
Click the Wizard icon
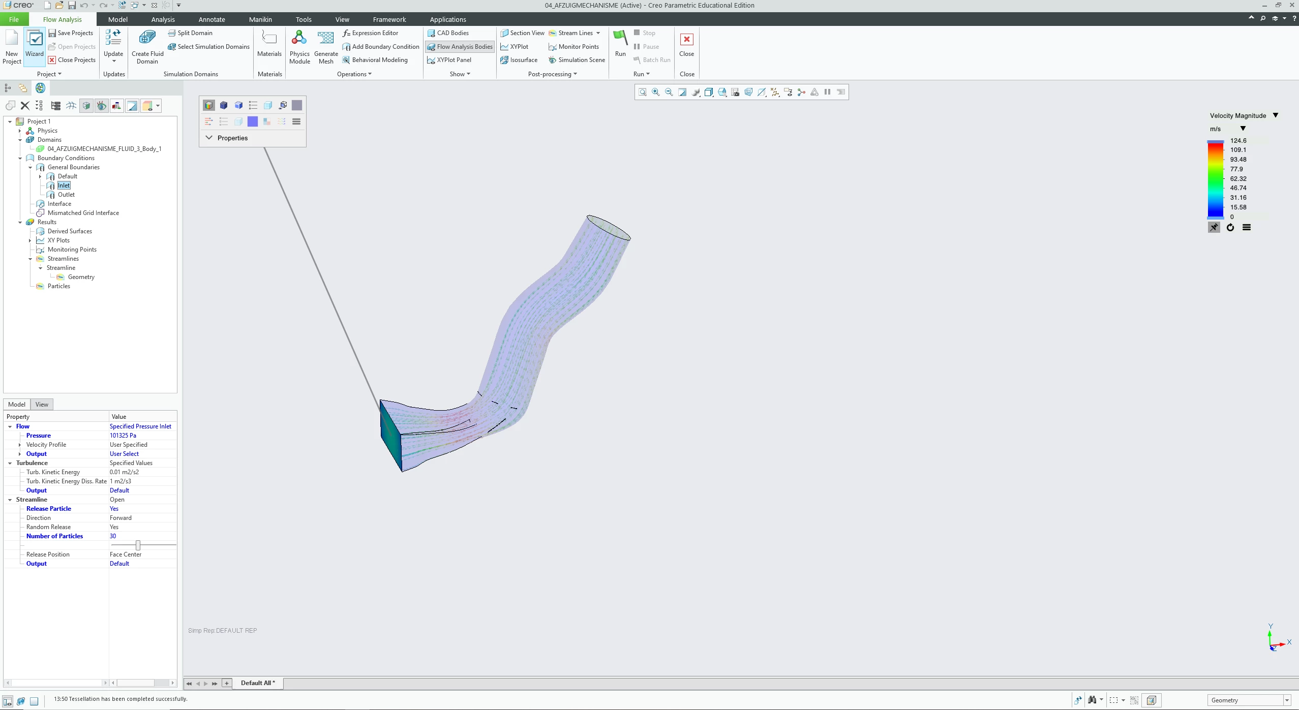(x=35, y=39)
